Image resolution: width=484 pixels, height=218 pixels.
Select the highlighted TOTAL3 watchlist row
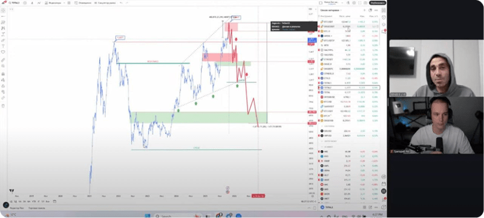click(x=350, y=88)
